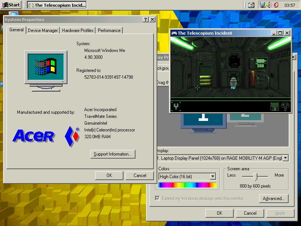Open the Display monitor selection dropdown
301x226 pixels.
(x=286, y=158)
